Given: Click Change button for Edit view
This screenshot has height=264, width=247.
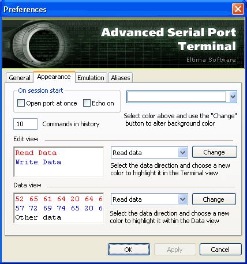Looking at the screenshot, I should [x=215, y=152].
